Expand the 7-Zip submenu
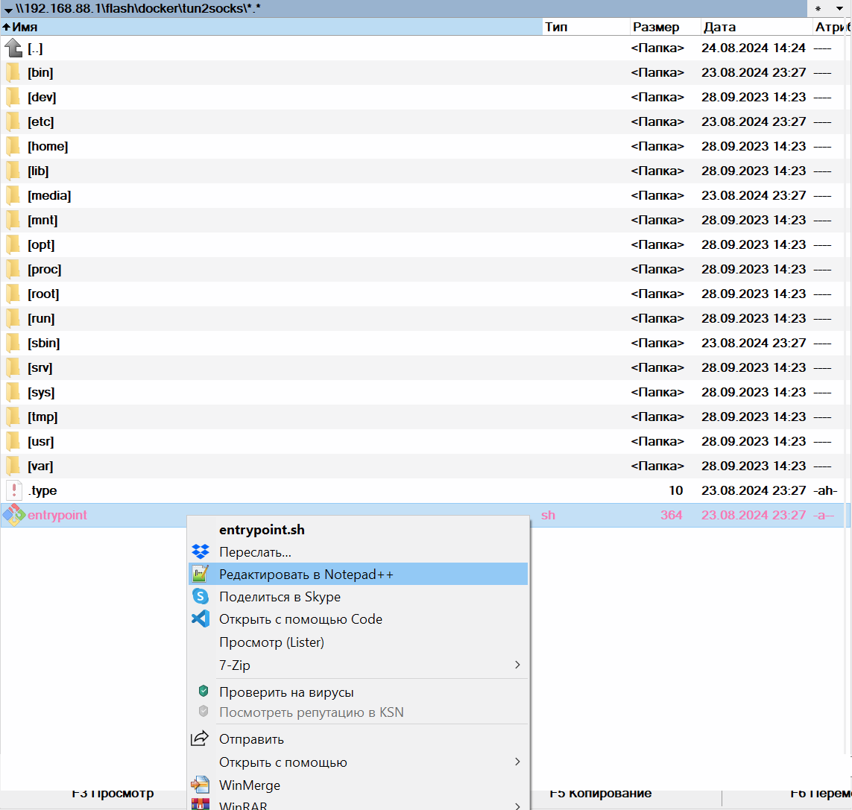852x810 pixels. point(517,665)
